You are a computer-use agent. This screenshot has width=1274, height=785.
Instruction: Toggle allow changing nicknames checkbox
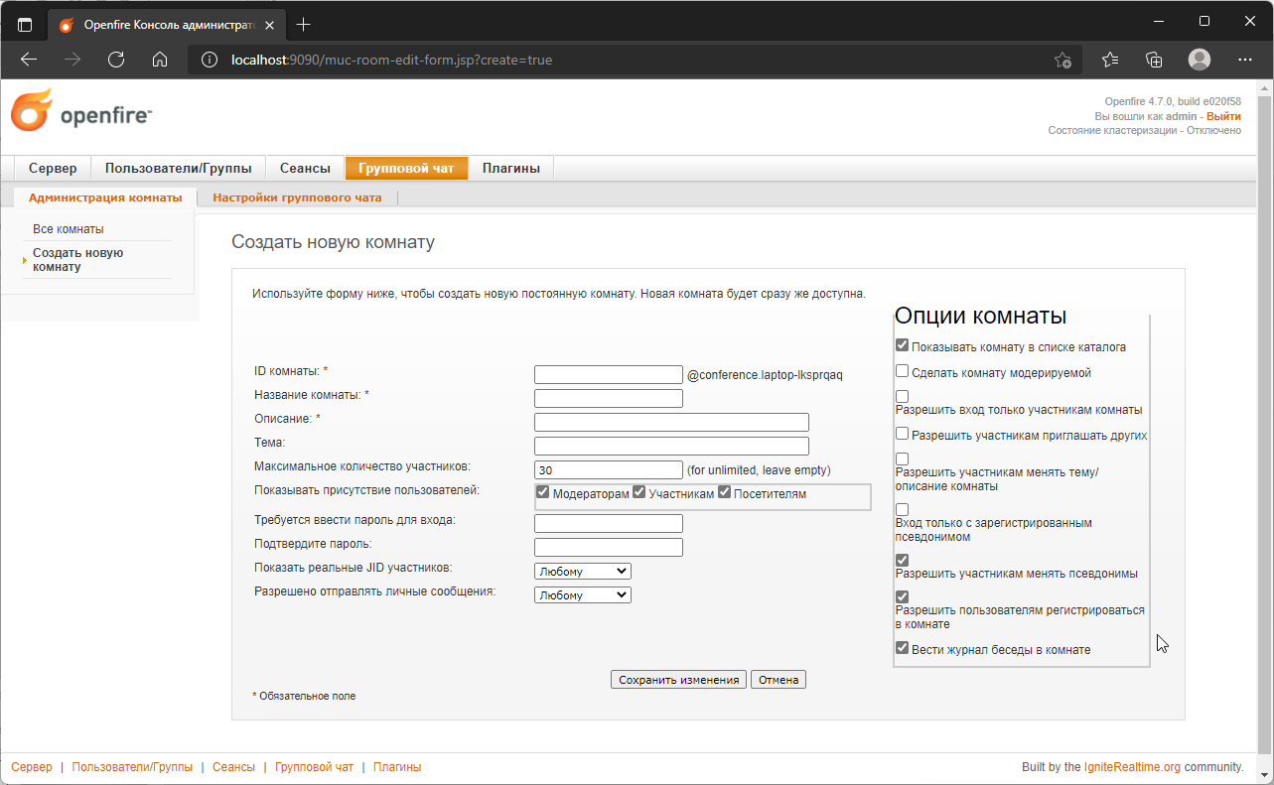(902, 561)
